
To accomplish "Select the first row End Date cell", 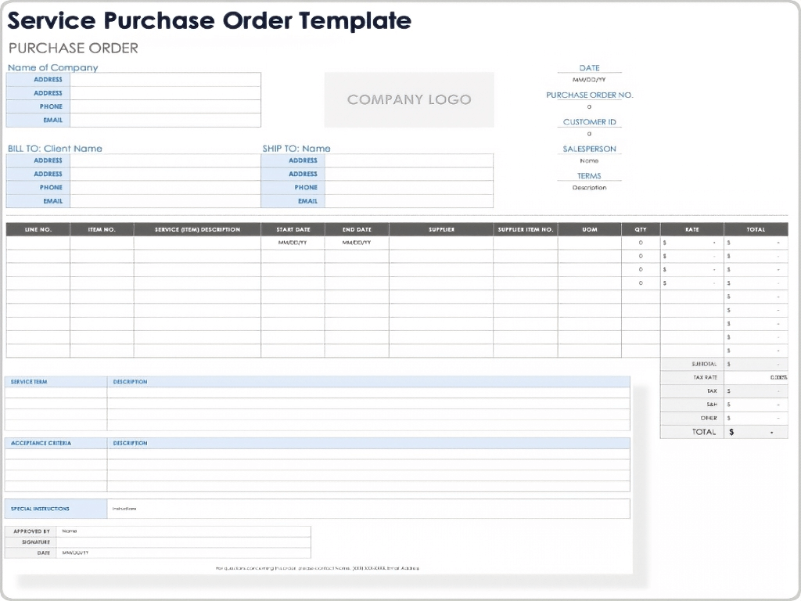I will 357,243.
